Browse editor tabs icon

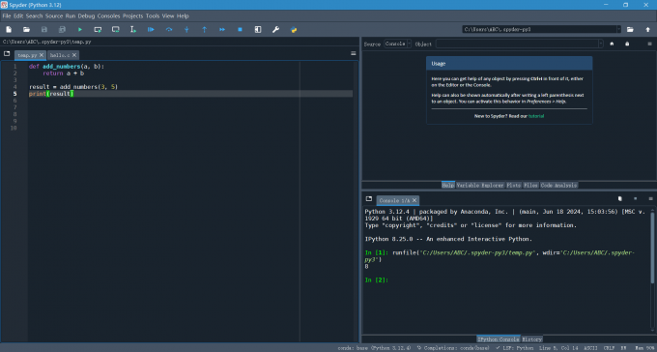pos(7,54)
